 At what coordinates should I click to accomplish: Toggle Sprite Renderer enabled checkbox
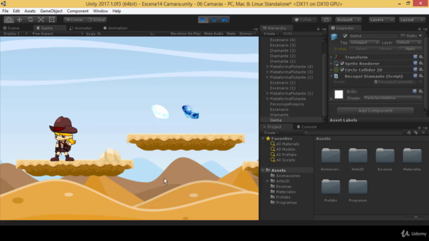pyautogui.click(x=342, y=64)
